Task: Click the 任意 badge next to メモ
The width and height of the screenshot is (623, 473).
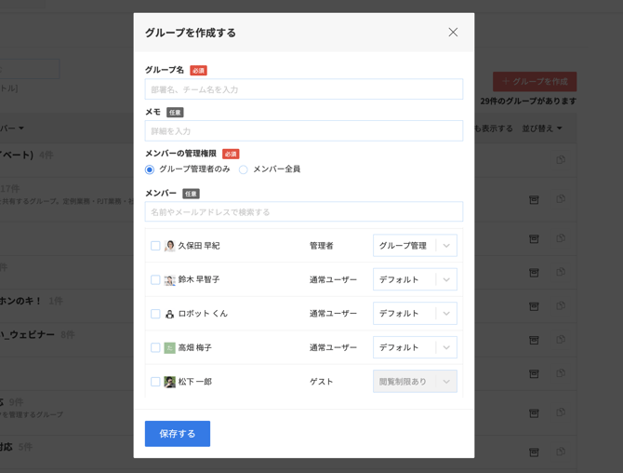Action: click(175, 113)
